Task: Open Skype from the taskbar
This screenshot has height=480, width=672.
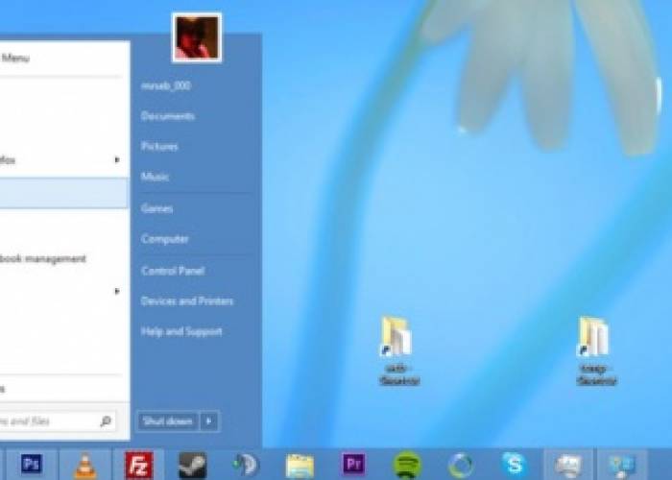Action: click(514, 465)
